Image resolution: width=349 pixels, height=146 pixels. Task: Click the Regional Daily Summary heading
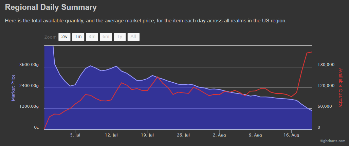pyautogui.click(x=51, y=7)
